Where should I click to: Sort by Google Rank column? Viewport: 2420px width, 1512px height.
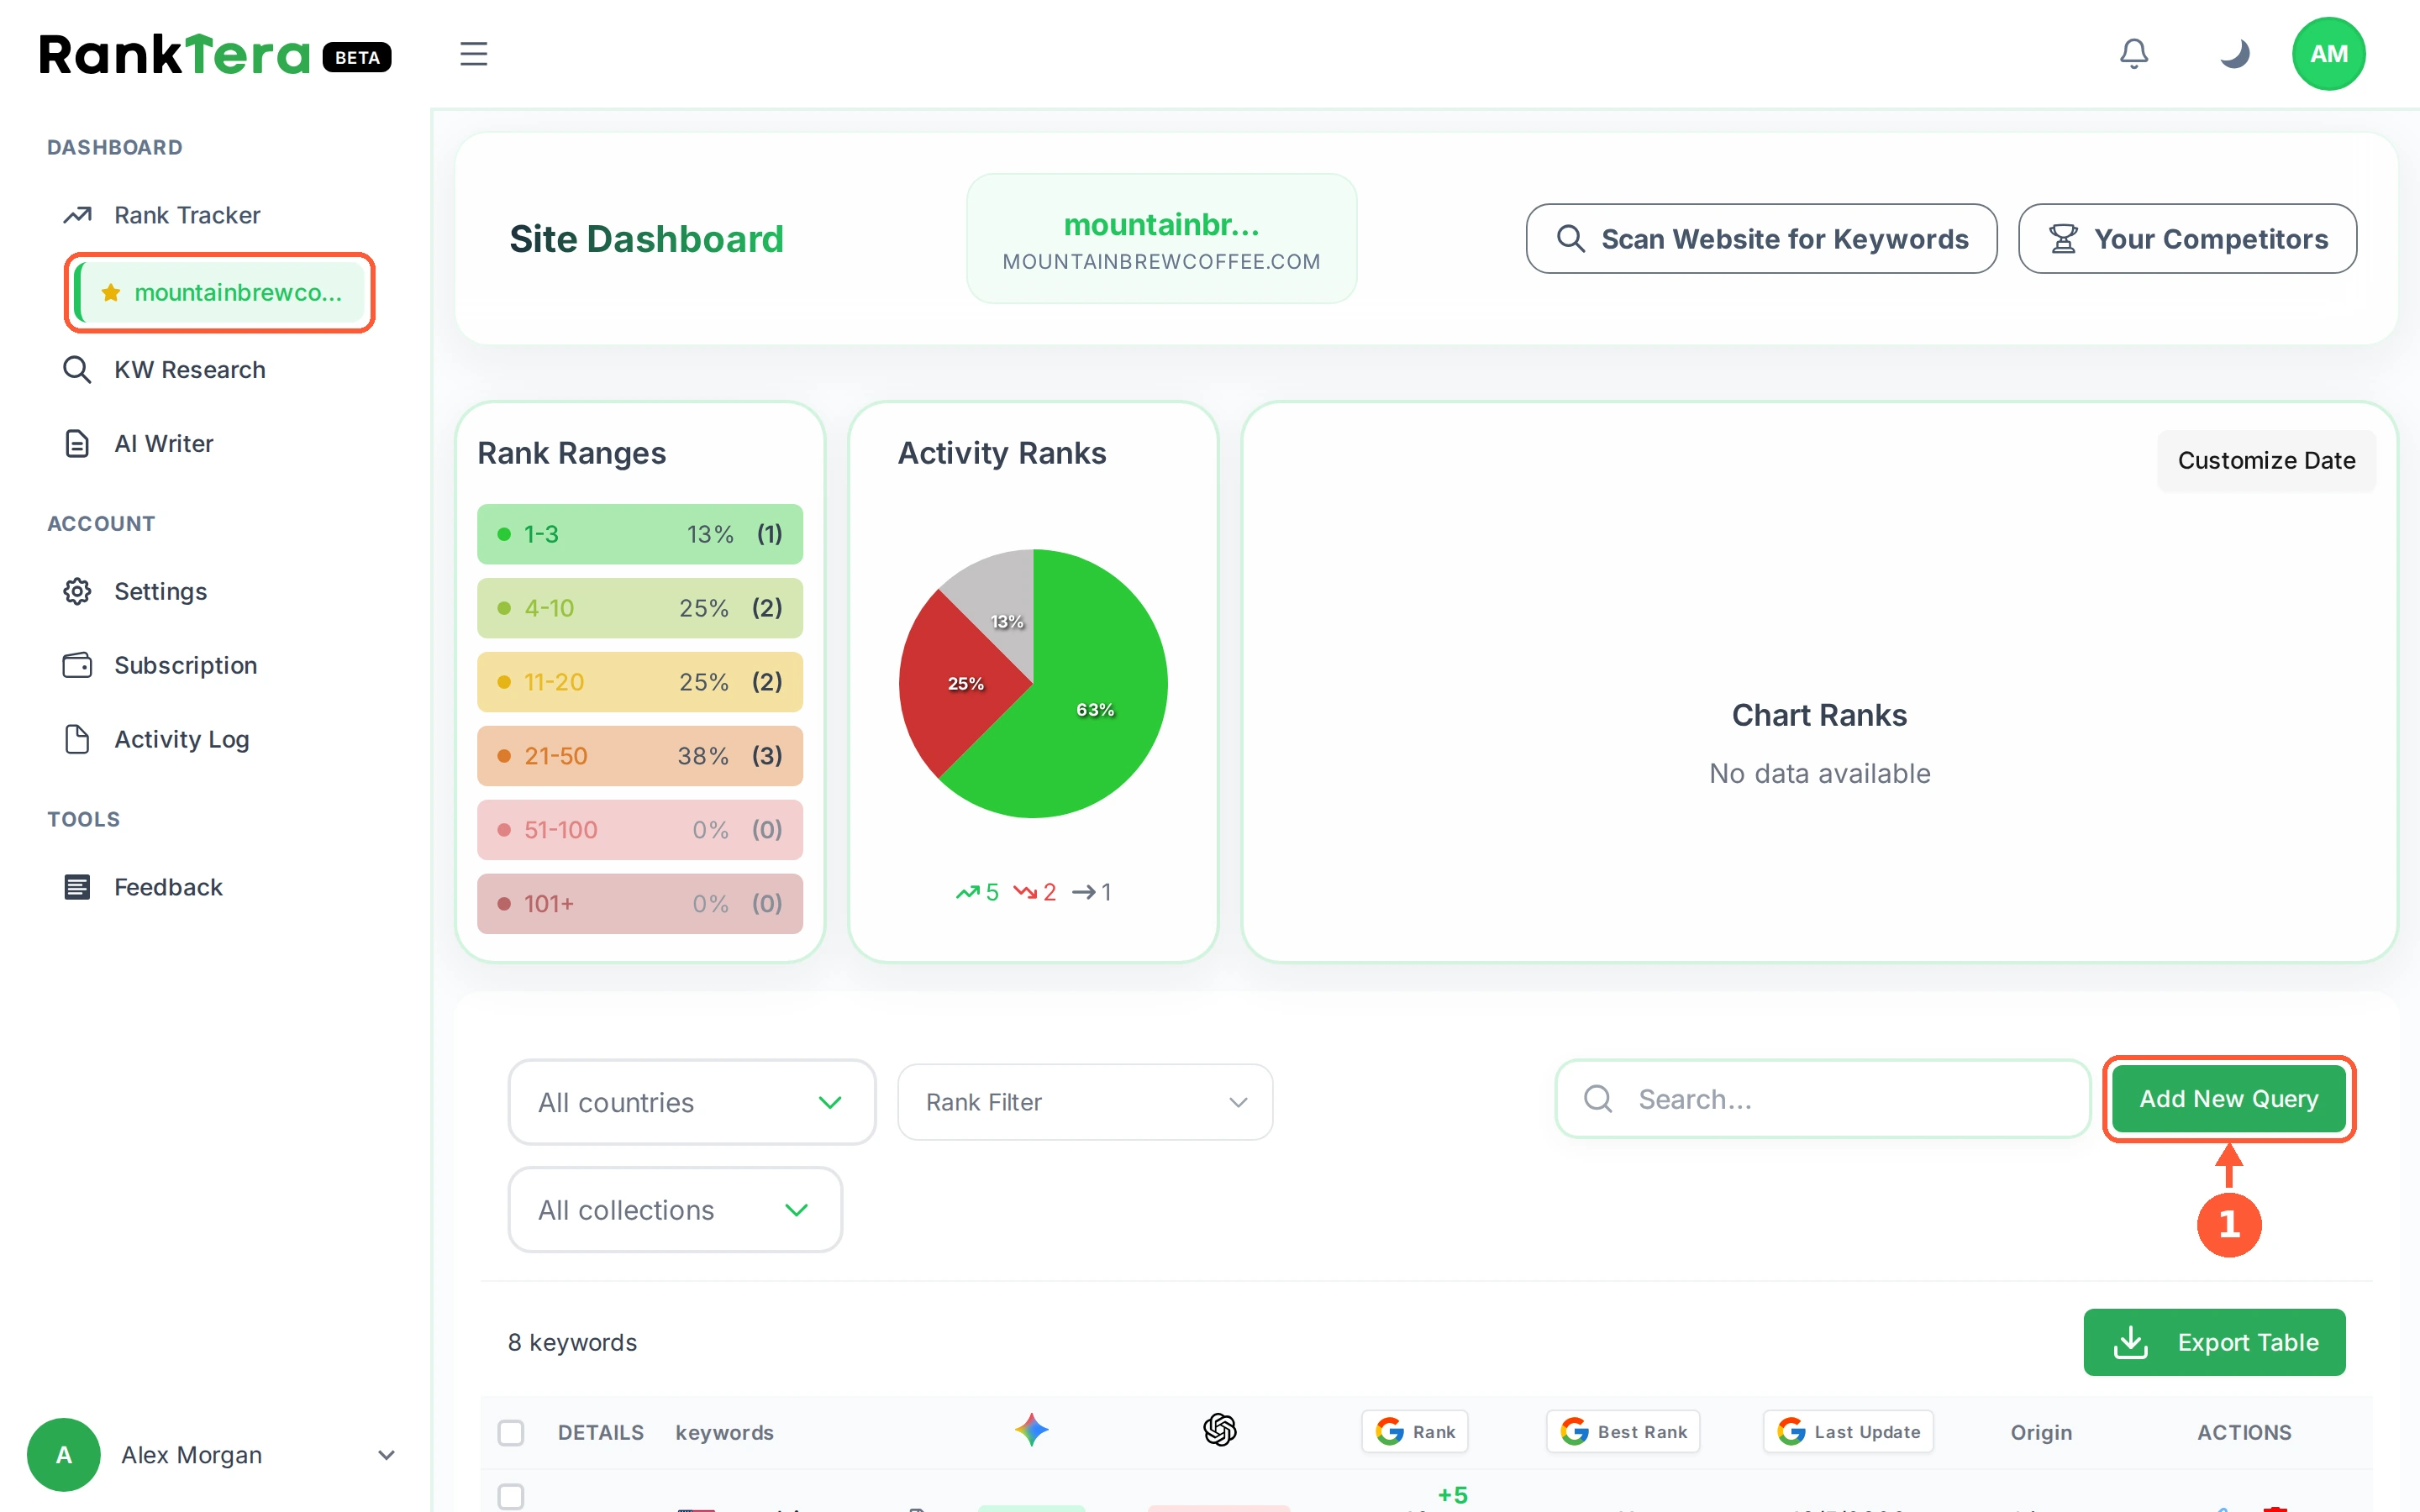click(1415, 1431)
